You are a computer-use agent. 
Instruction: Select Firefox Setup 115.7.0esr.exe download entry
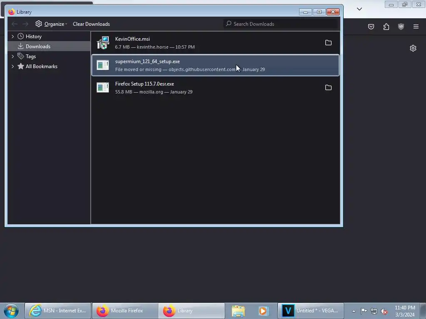pos(215,88)
